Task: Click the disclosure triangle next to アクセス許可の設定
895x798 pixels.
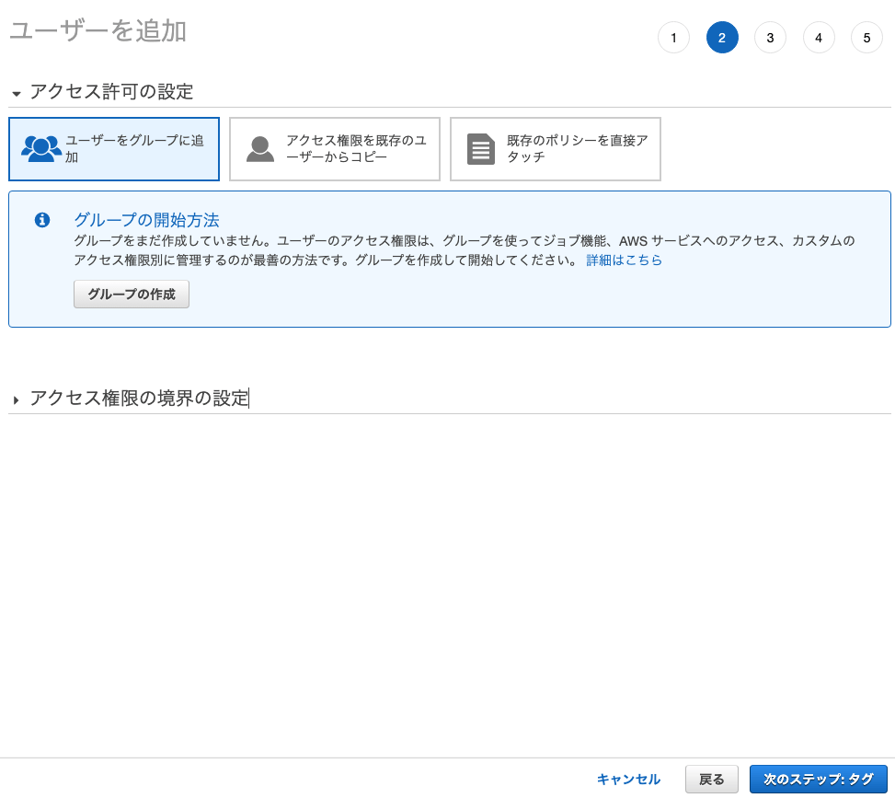Action: pyautogui.click(x=17, y=93)
